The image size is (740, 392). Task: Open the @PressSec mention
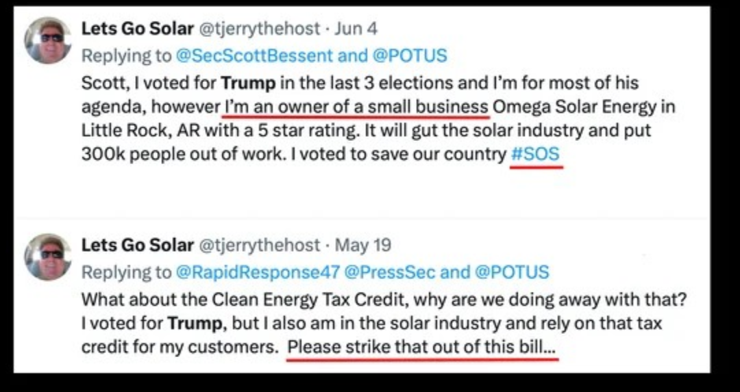click(390, 272)
